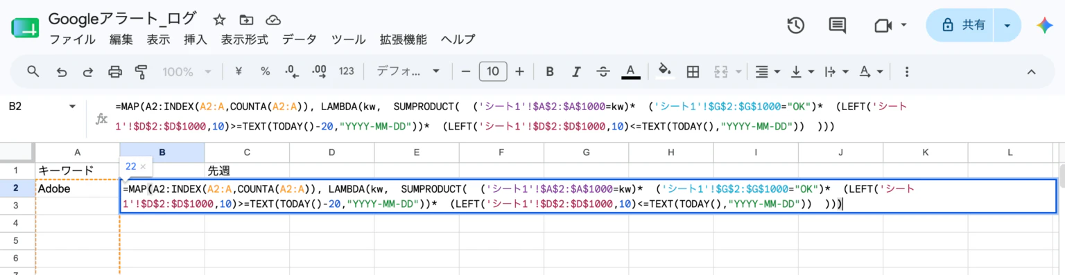
Task: Expand the Meet call options arrow
Action: click(x=903, y=26)
